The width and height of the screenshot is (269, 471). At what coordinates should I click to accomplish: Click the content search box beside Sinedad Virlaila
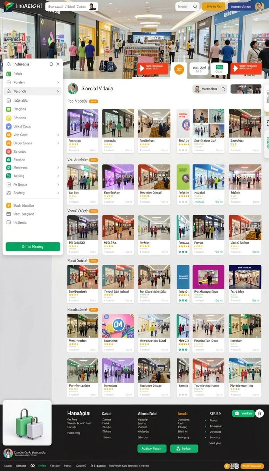pos(210,89)
